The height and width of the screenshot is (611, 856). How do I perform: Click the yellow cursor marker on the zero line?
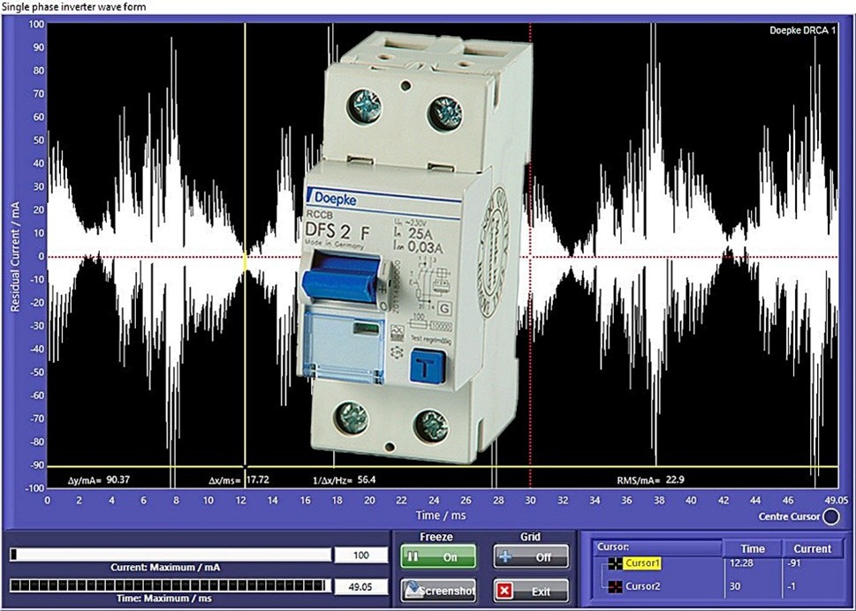(245, 257)
